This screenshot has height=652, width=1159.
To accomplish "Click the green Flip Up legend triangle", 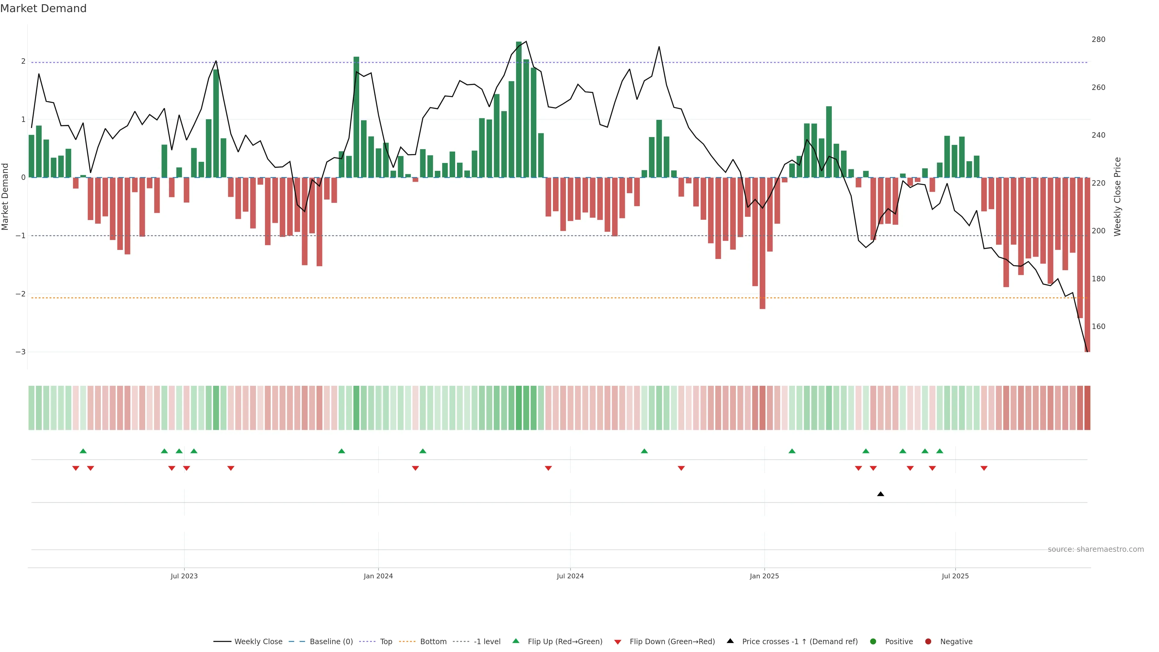I will click(x=516, y=641).
